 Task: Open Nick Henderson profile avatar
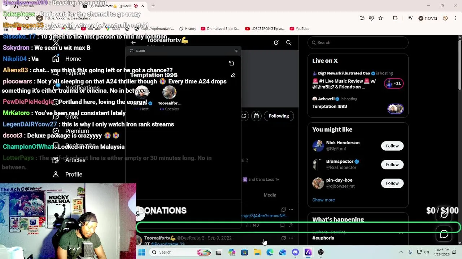[x=318, y=146]
